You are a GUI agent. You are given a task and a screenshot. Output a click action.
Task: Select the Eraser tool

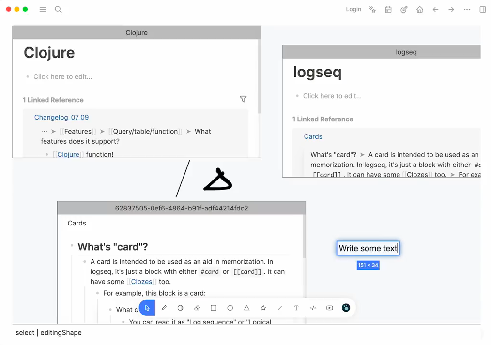tap(197, 308)
